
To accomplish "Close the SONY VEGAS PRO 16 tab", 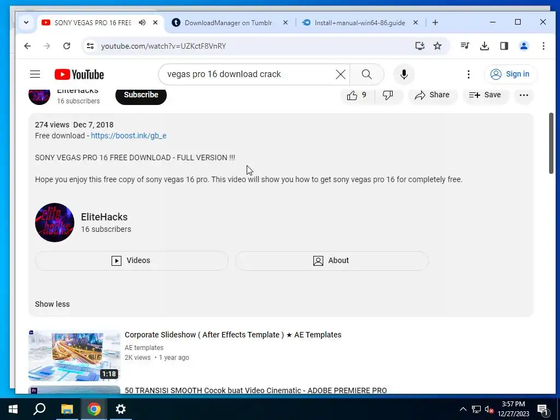I will 155,22.
